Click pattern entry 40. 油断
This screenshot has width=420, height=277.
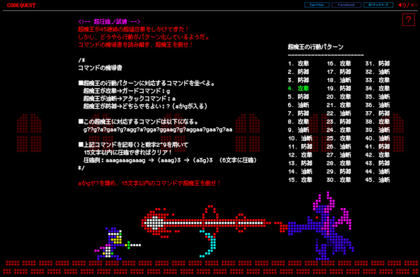pyautogui.click(x=377, y=138)
